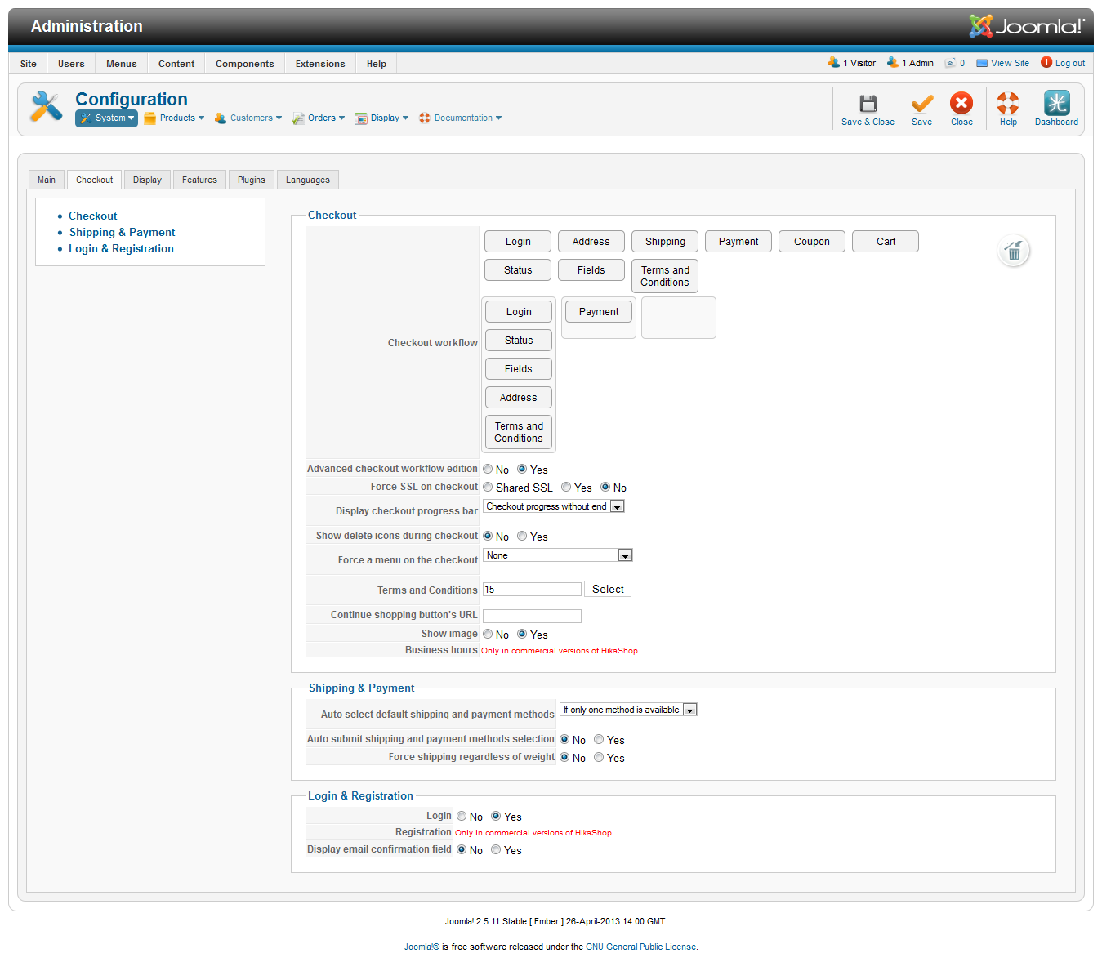
Task: Click the Visitor count icon
Action: (x=833, y=63)
